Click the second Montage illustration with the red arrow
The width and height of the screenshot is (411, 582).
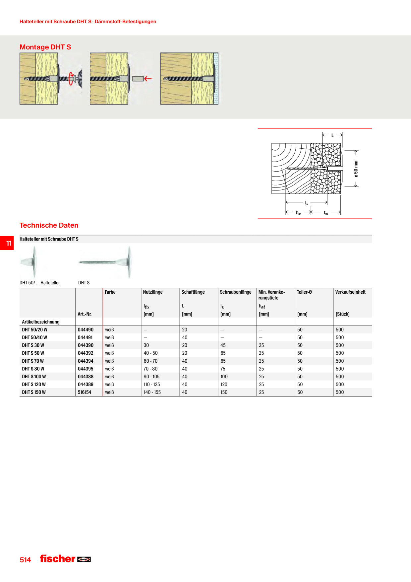click(x=121, y=79)
